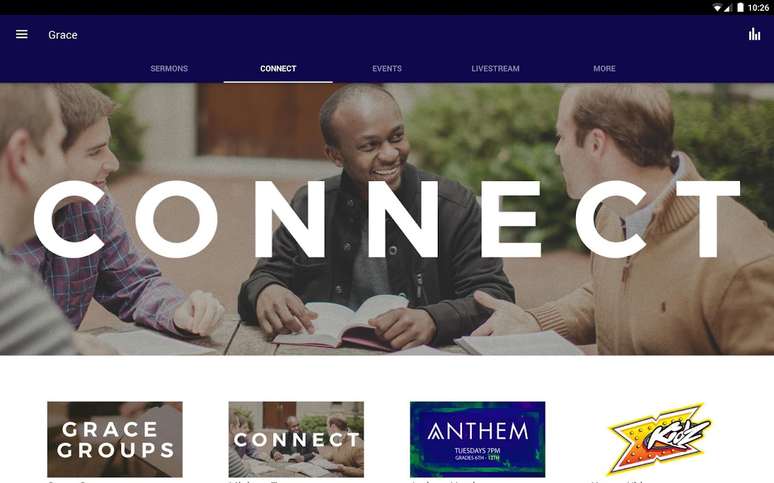Tap the caption beneath X Kidz logo
The width and height of the screenshot is (774, 483).
coord(617,481)
